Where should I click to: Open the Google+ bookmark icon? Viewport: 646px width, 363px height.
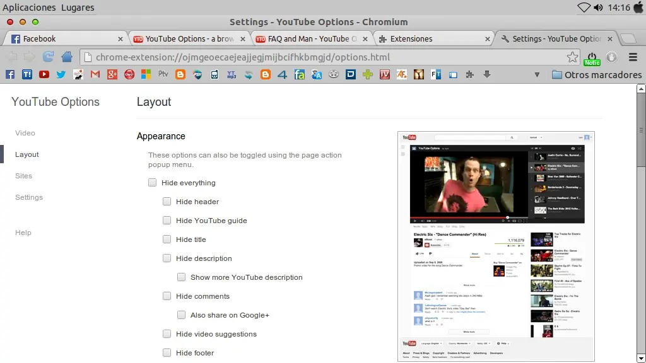pyautogui.click(x=112, y=74)
